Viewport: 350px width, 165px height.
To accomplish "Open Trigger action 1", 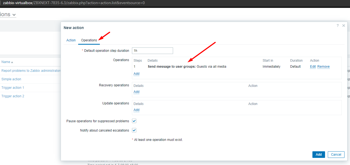I will click(13, 88).
